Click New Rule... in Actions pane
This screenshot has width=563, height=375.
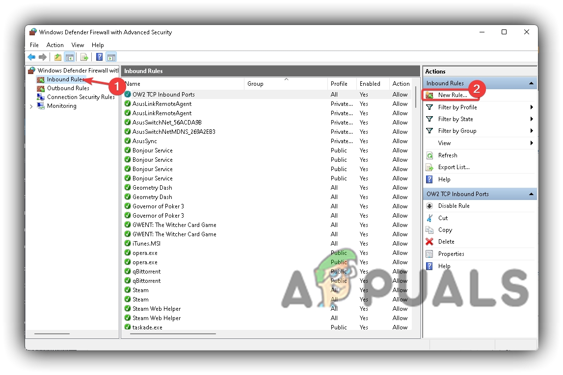(x=453, y=95)
